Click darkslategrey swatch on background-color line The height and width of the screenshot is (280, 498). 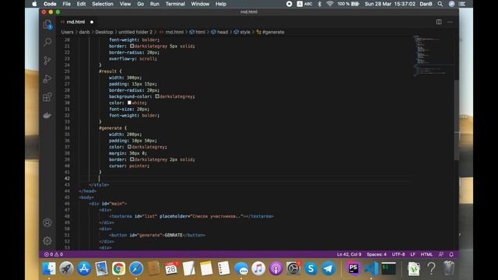pyautogui.click(x=157, y=96)
